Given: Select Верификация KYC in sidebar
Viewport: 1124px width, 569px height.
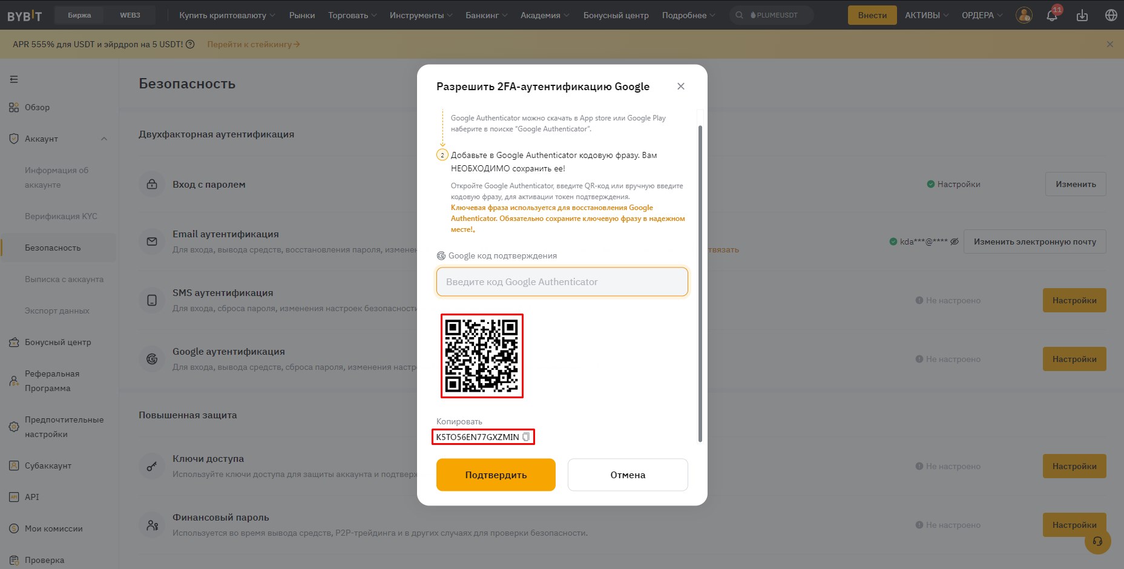Looking at the screenshot, I should pyautogui.click(x=61, y=216).
